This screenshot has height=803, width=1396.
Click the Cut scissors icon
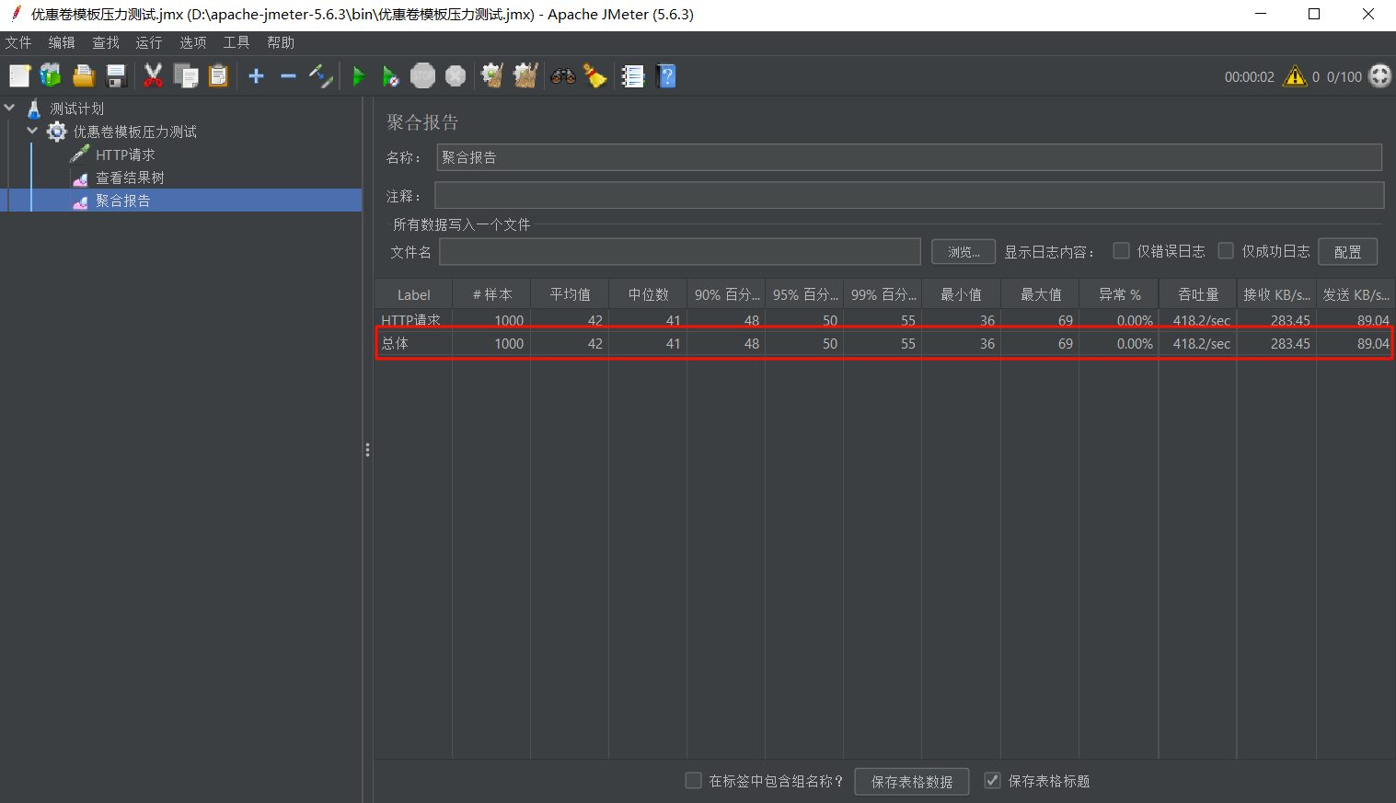(153, 76)
